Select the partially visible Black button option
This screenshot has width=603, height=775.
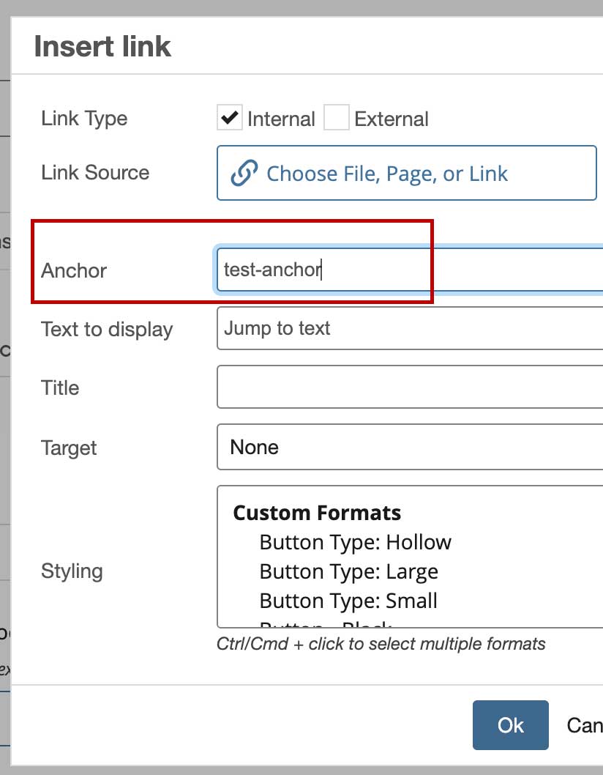[326, 625]
